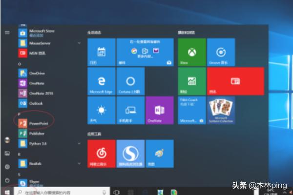The image size is (293, 195).
Task: Open the Mail tile
Action: [x=145, y=52]
